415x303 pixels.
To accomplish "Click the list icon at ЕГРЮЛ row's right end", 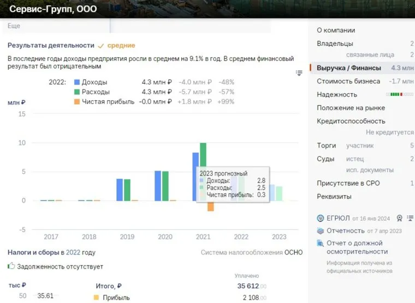I will [411, 219].
